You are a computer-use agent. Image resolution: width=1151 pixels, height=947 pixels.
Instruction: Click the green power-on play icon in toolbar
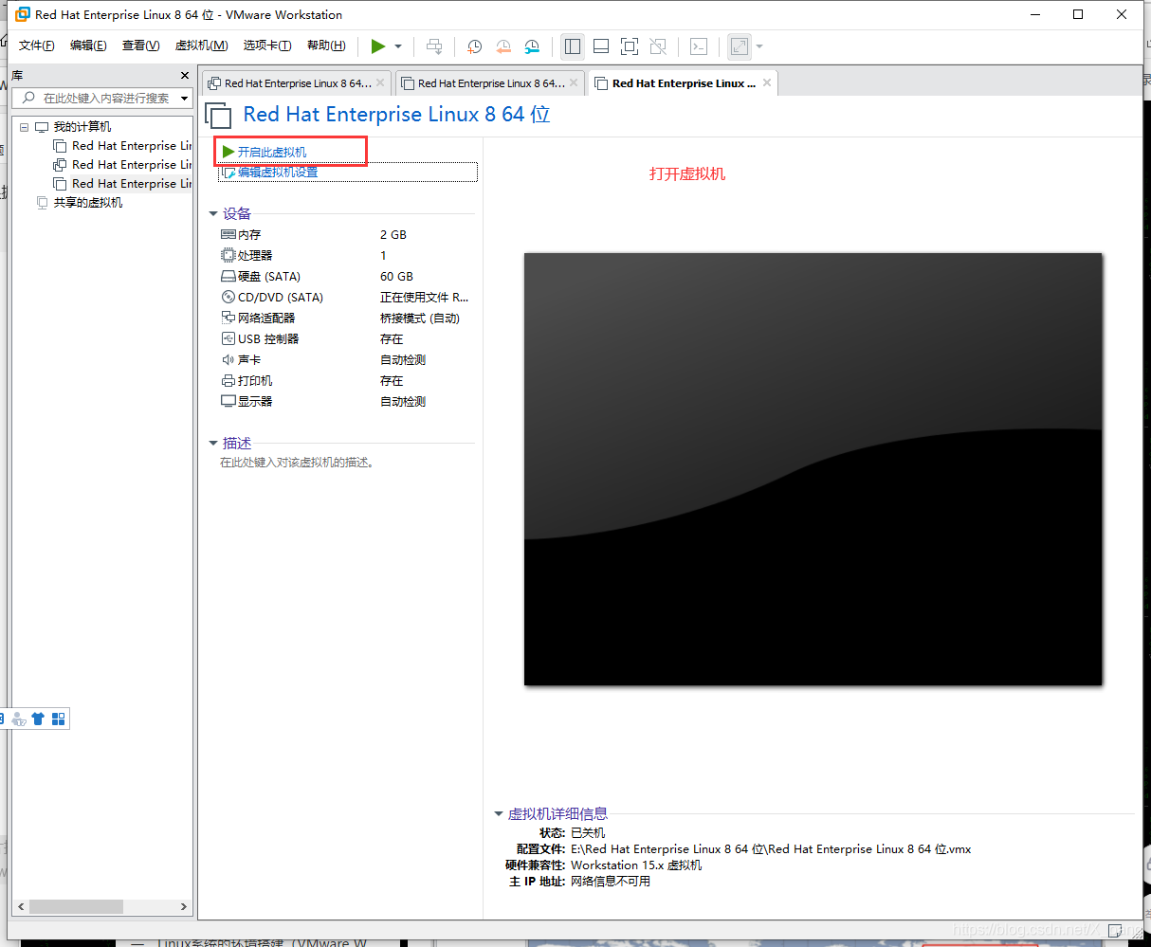pyautogui.click(x=378, y=46)
